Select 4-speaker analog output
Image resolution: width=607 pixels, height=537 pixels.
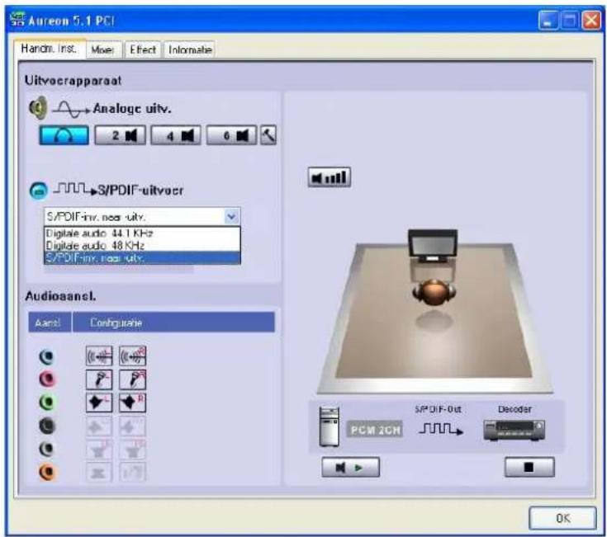pyautogui.click(x=176, y=135)
